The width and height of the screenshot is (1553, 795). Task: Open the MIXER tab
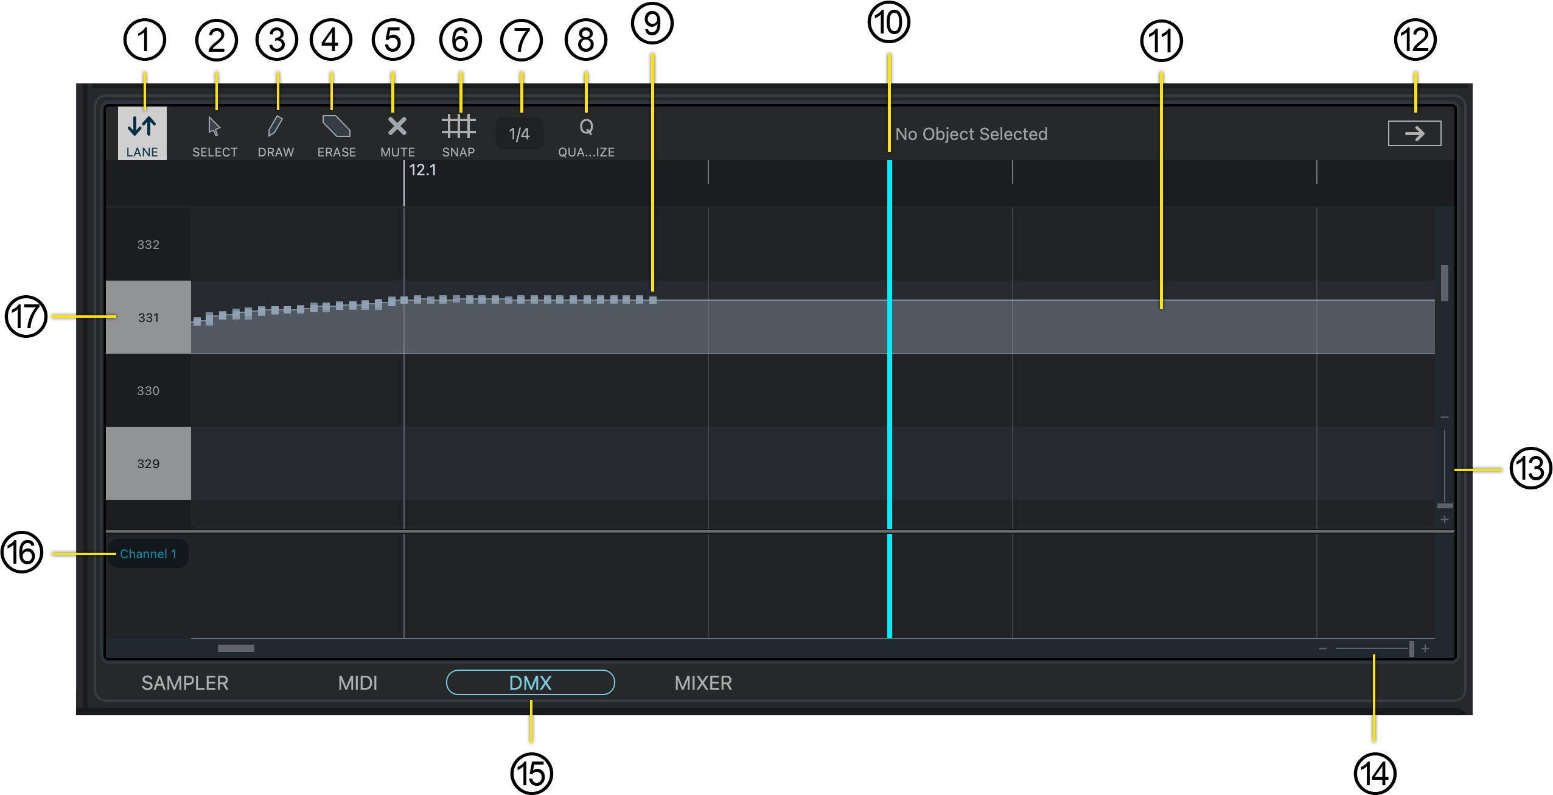(x=703, y=683)
